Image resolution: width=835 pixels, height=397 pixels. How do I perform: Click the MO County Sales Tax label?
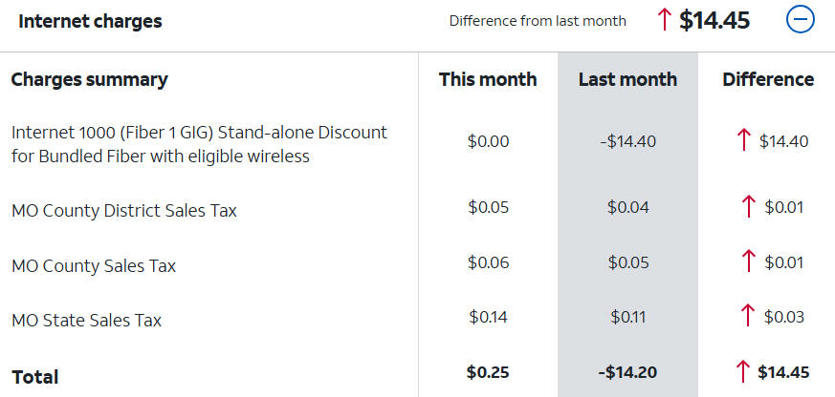[x=93, y=264]
